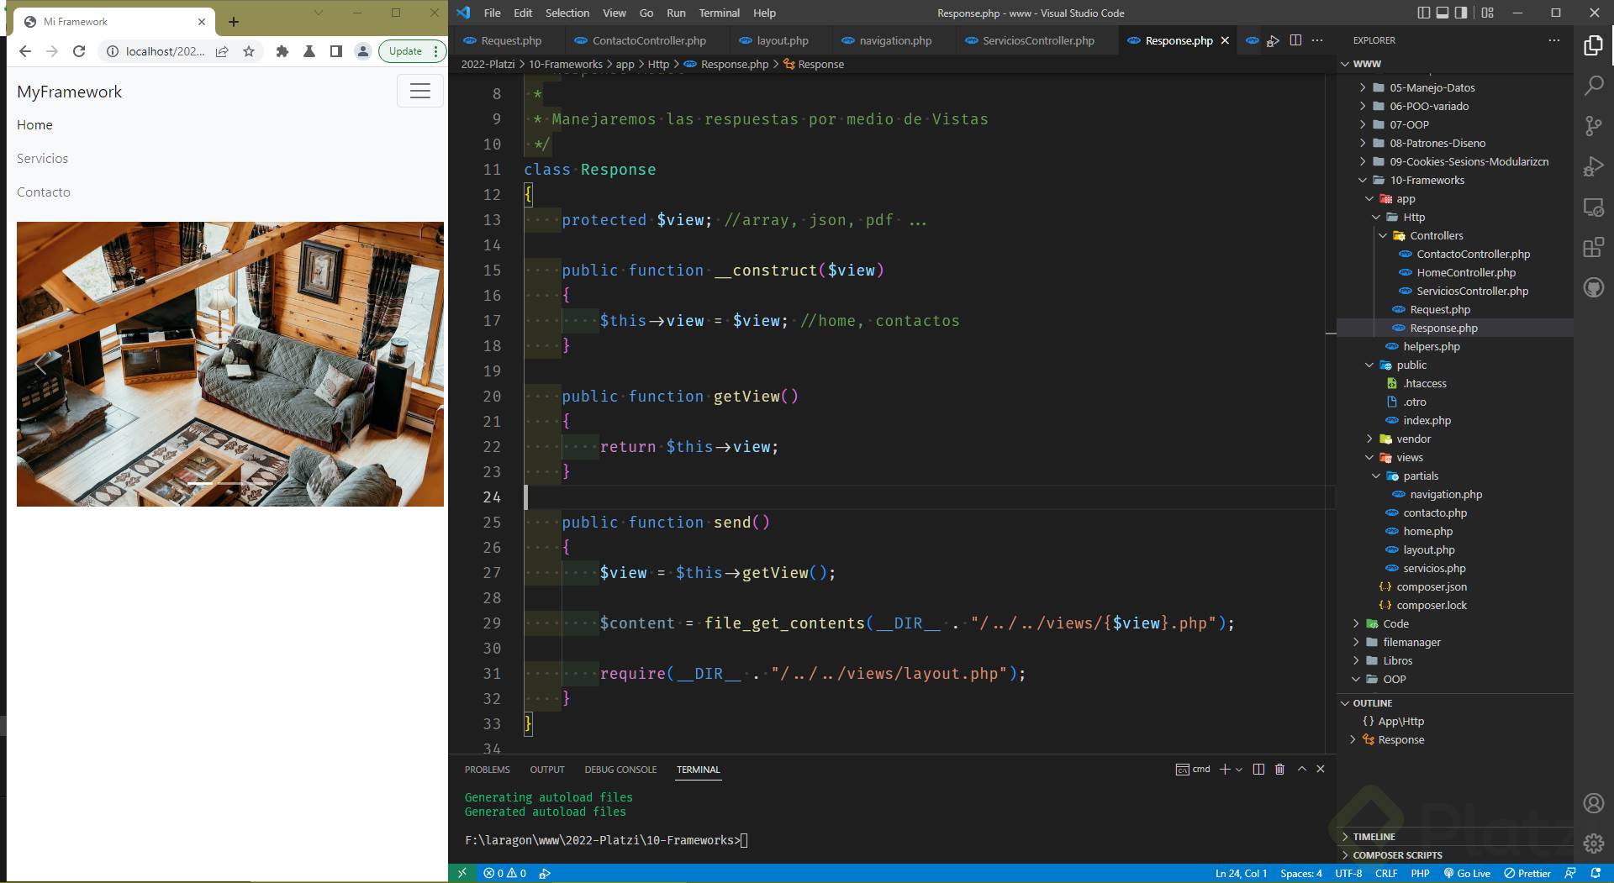Click Go Live in the status bar

pos(1467,873)
